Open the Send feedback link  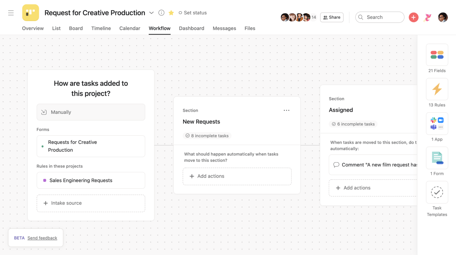[42, 238]
